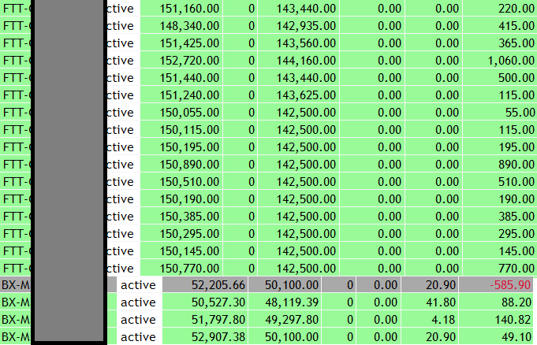
Task: Select the cell showing 55.00
Action: [x=500, y=113]
